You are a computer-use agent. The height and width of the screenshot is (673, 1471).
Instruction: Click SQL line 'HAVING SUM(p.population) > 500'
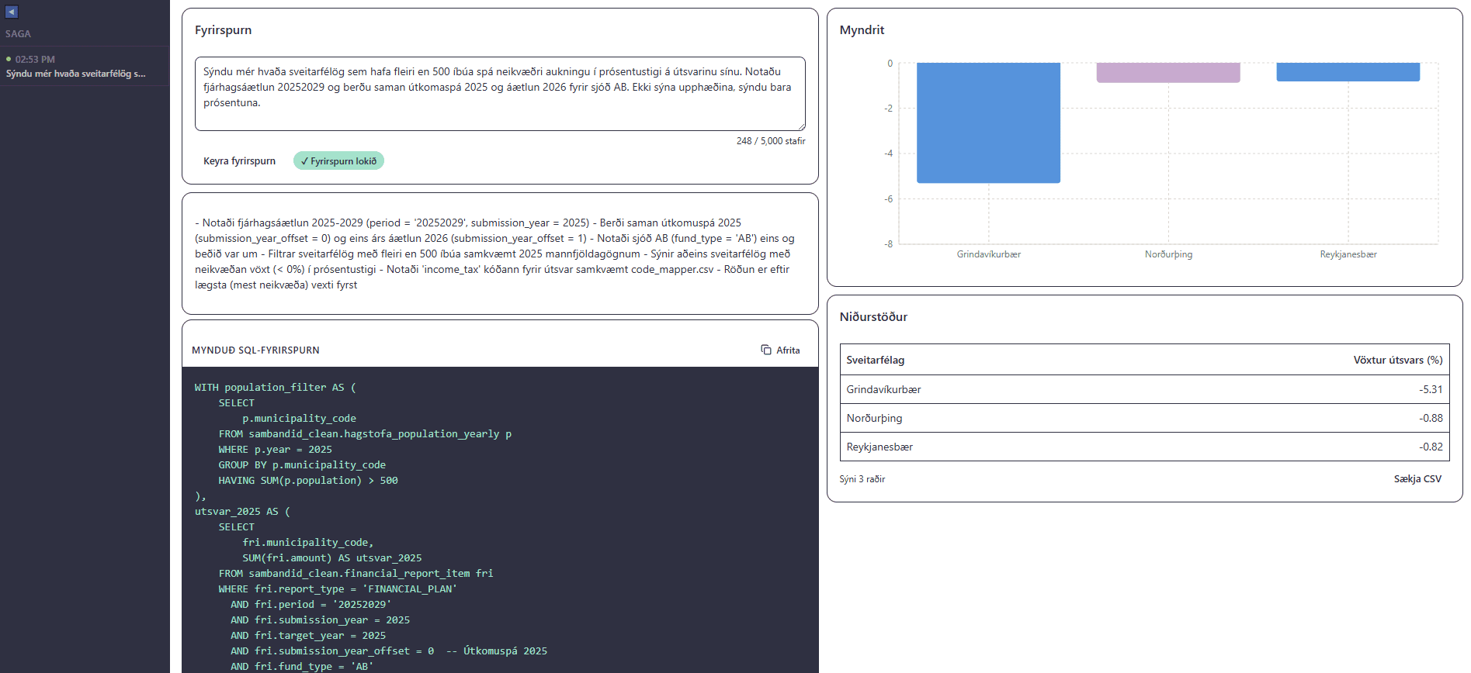point(308,480)
